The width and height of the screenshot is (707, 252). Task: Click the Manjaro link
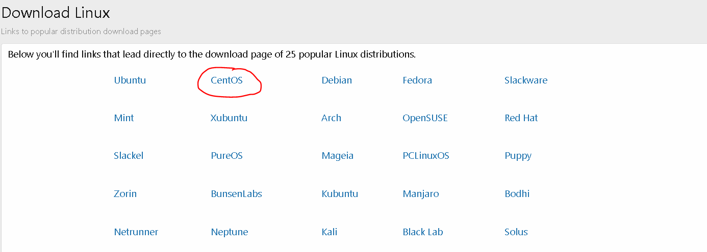click(x=421, y=193)
